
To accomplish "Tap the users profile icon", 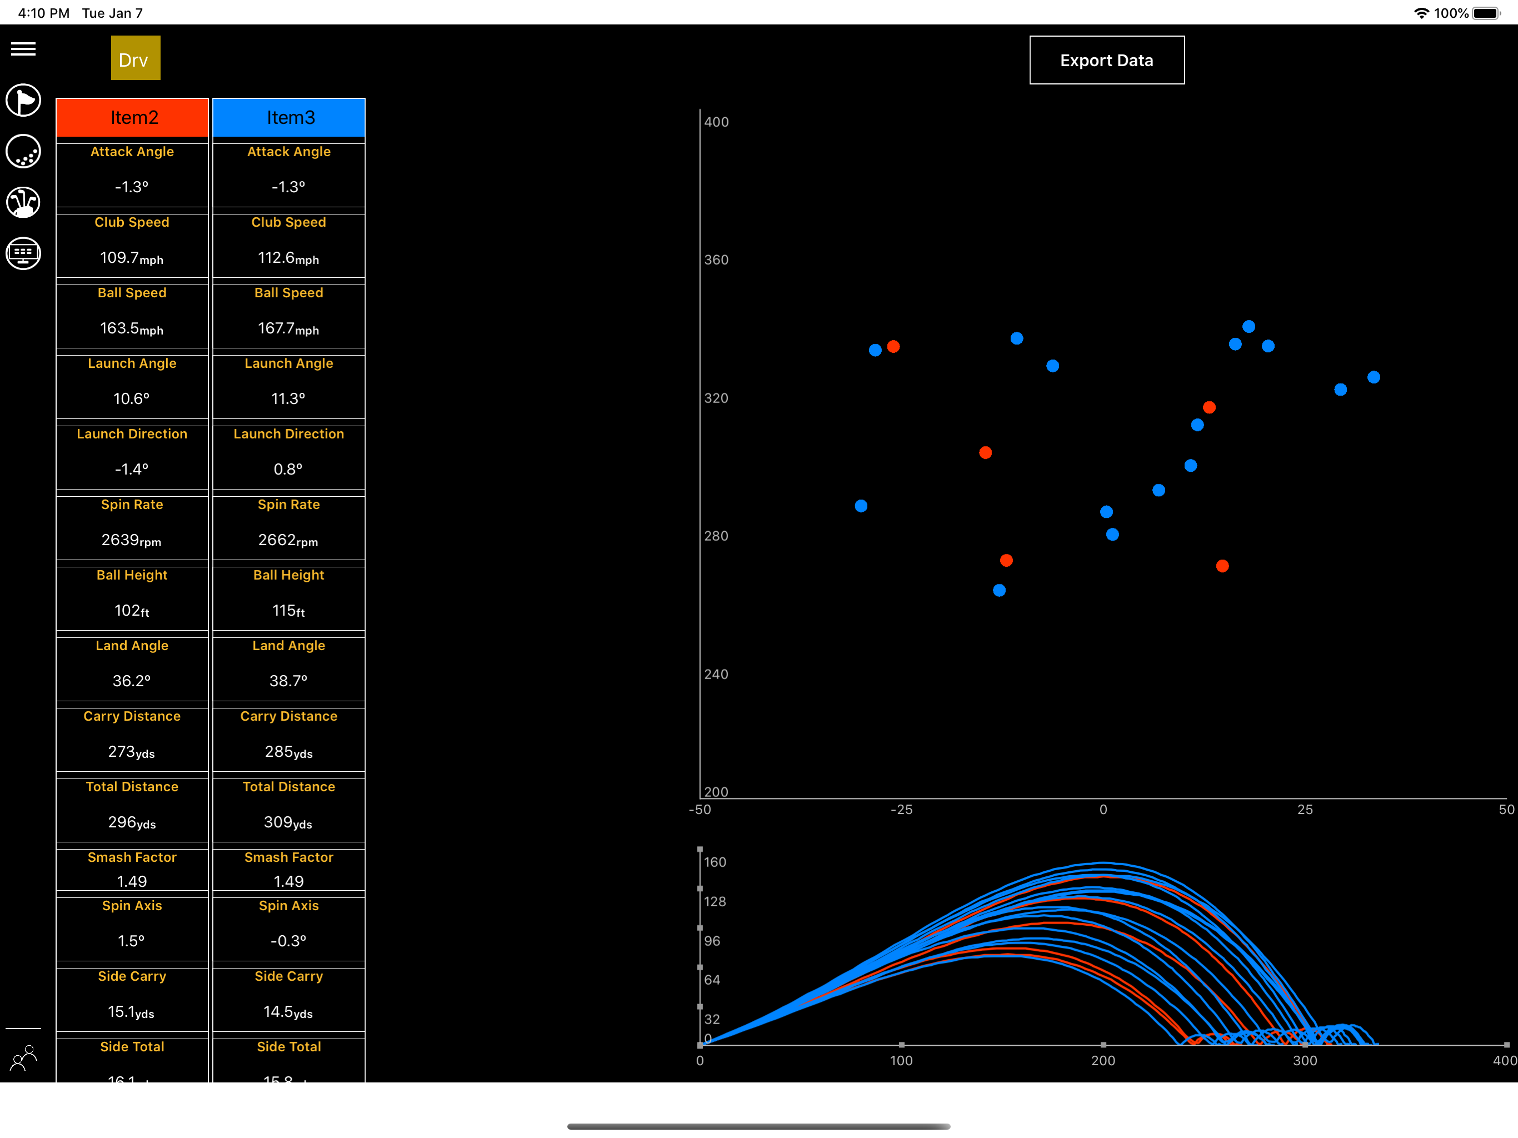I will pyautogui.click(x=23, y=1057).
